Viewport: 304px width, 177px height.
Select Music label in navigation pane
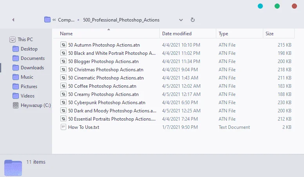coord(27,77)
